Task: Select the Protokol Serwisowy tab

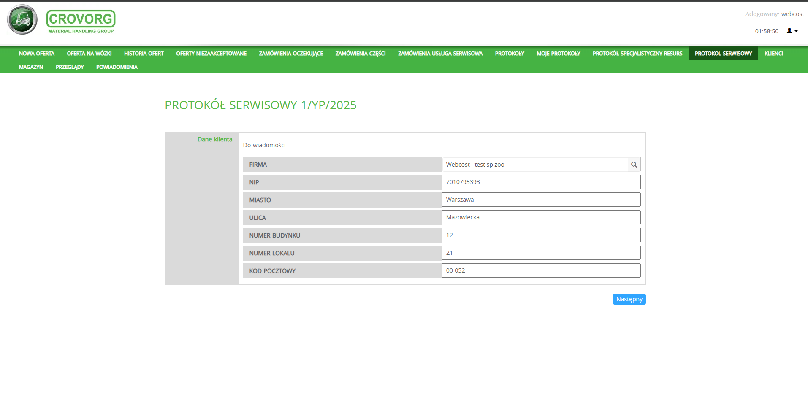Action: 723,54
